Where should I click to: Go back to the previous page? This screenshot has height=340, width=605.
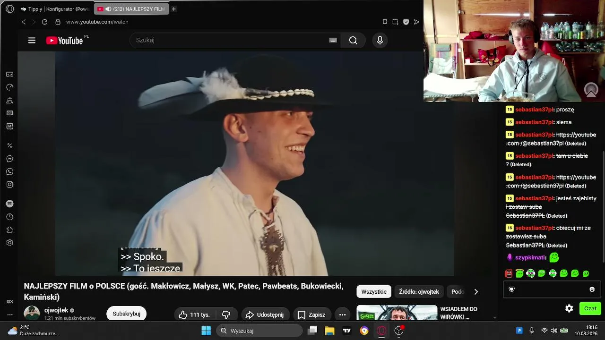24,22
